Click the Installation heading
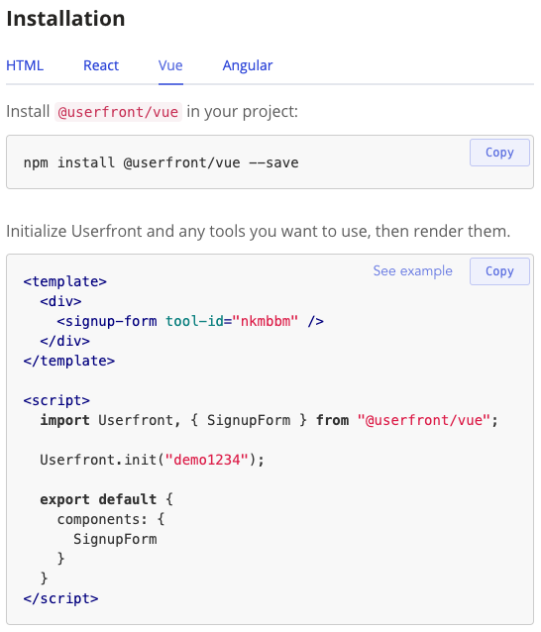The height and width of the screenshot is (632, 541). [65, 19]
